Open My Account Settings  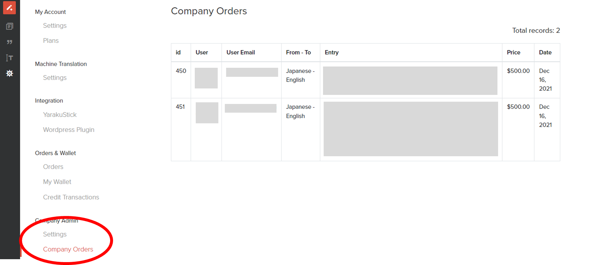(x=55, y=25)
